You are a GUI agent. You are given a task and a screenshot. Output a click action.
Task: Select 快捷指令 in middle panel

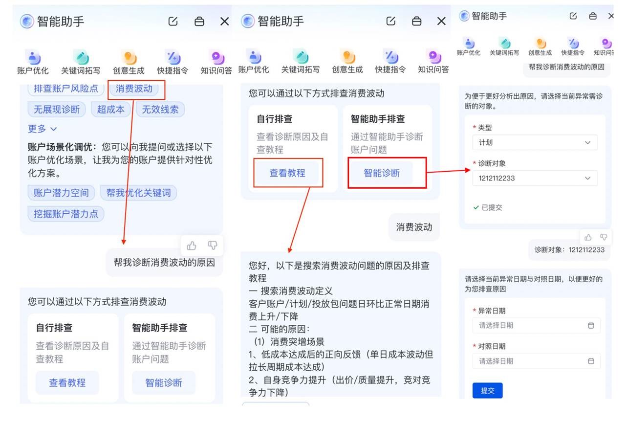point(390,63)
